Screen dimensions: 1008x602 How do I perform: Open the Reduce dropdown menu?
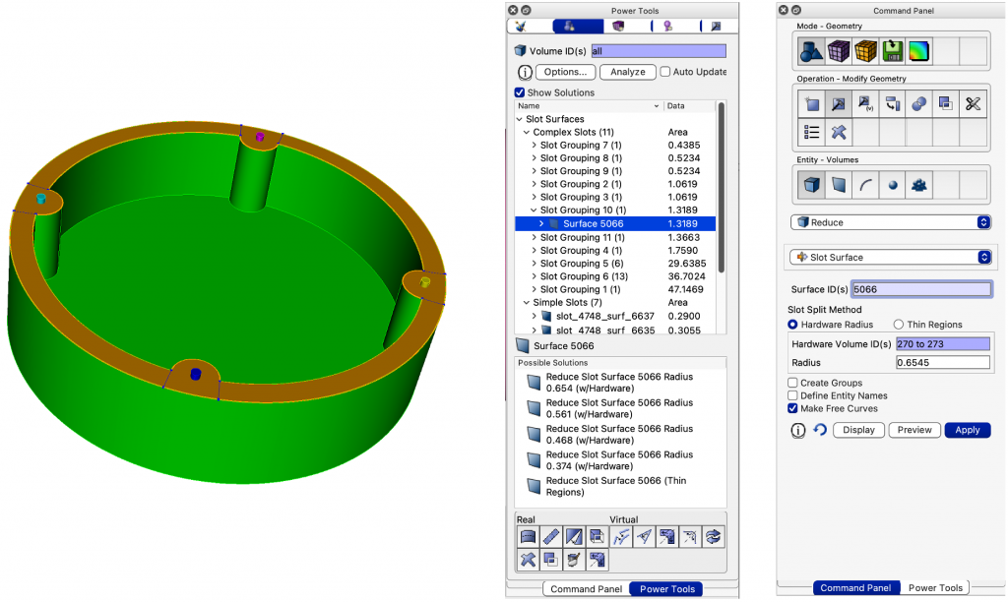pos(891,222)
